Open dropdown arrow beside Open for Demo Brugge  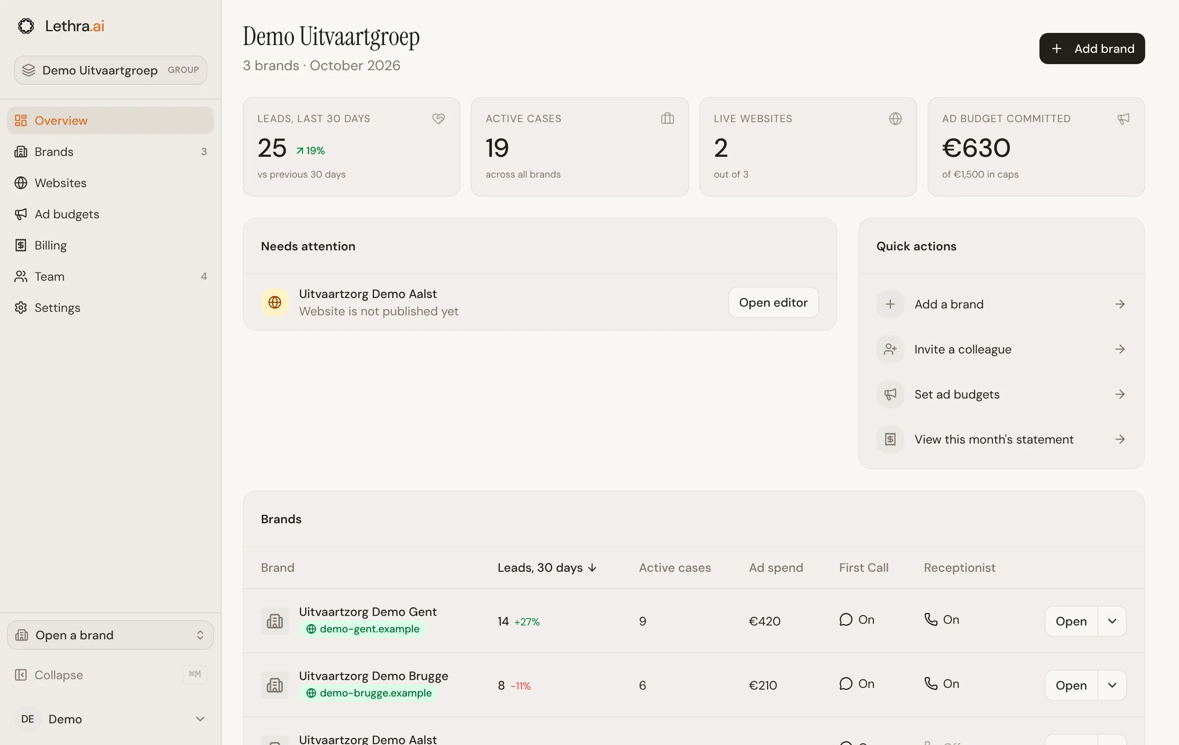tap(1112, 685)
